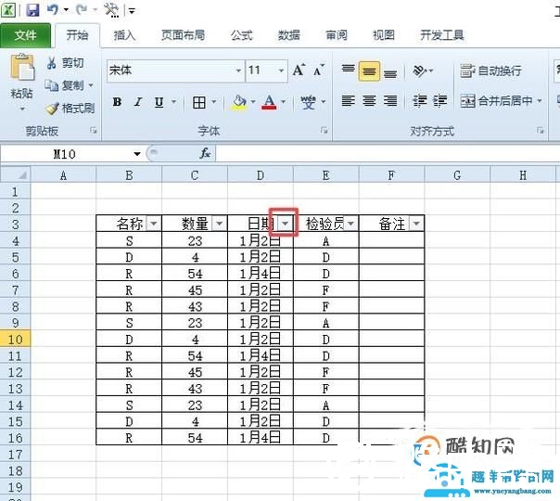Viewport: 560px width, 501px height.
Task: Apply yellow fill color bucket
Action: tap(239, 102)
